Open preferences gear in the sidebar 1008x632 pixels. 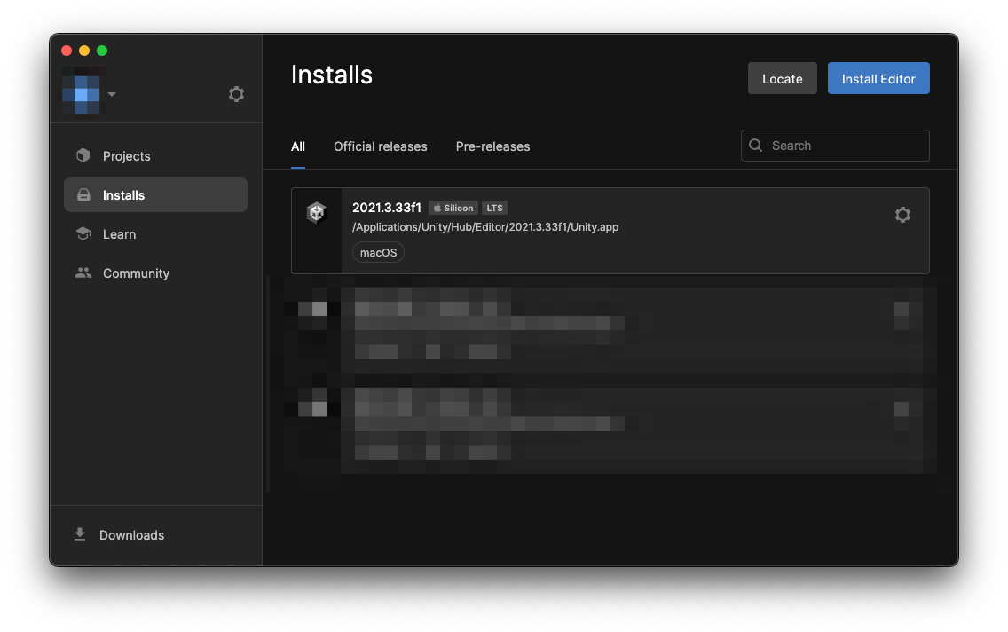(x=236, y=94)
